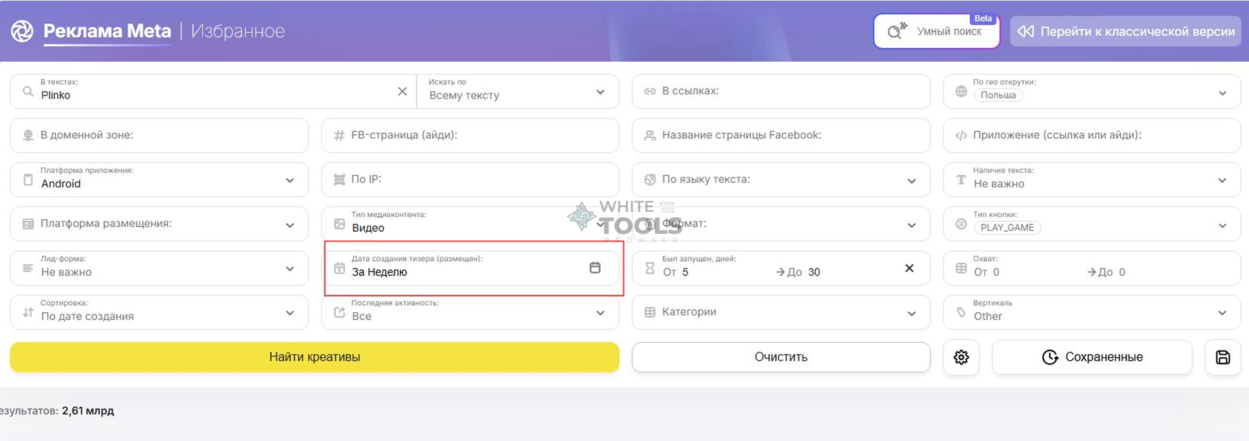Viewport: 1249px width, 441px height.
Task: Clear the days-running range with X icon
Action: tap(909, 268)
